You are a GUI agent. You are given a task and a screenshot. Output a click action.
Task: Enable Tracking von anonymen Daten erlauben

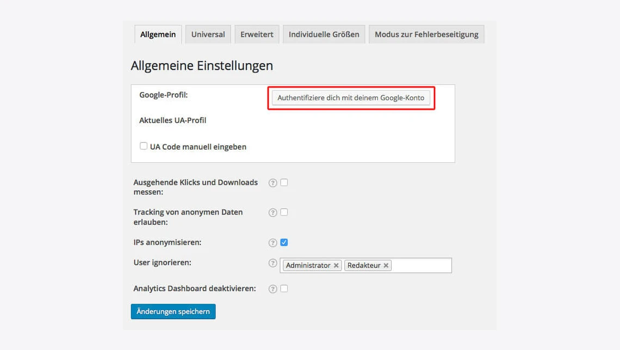pos(284,212)
